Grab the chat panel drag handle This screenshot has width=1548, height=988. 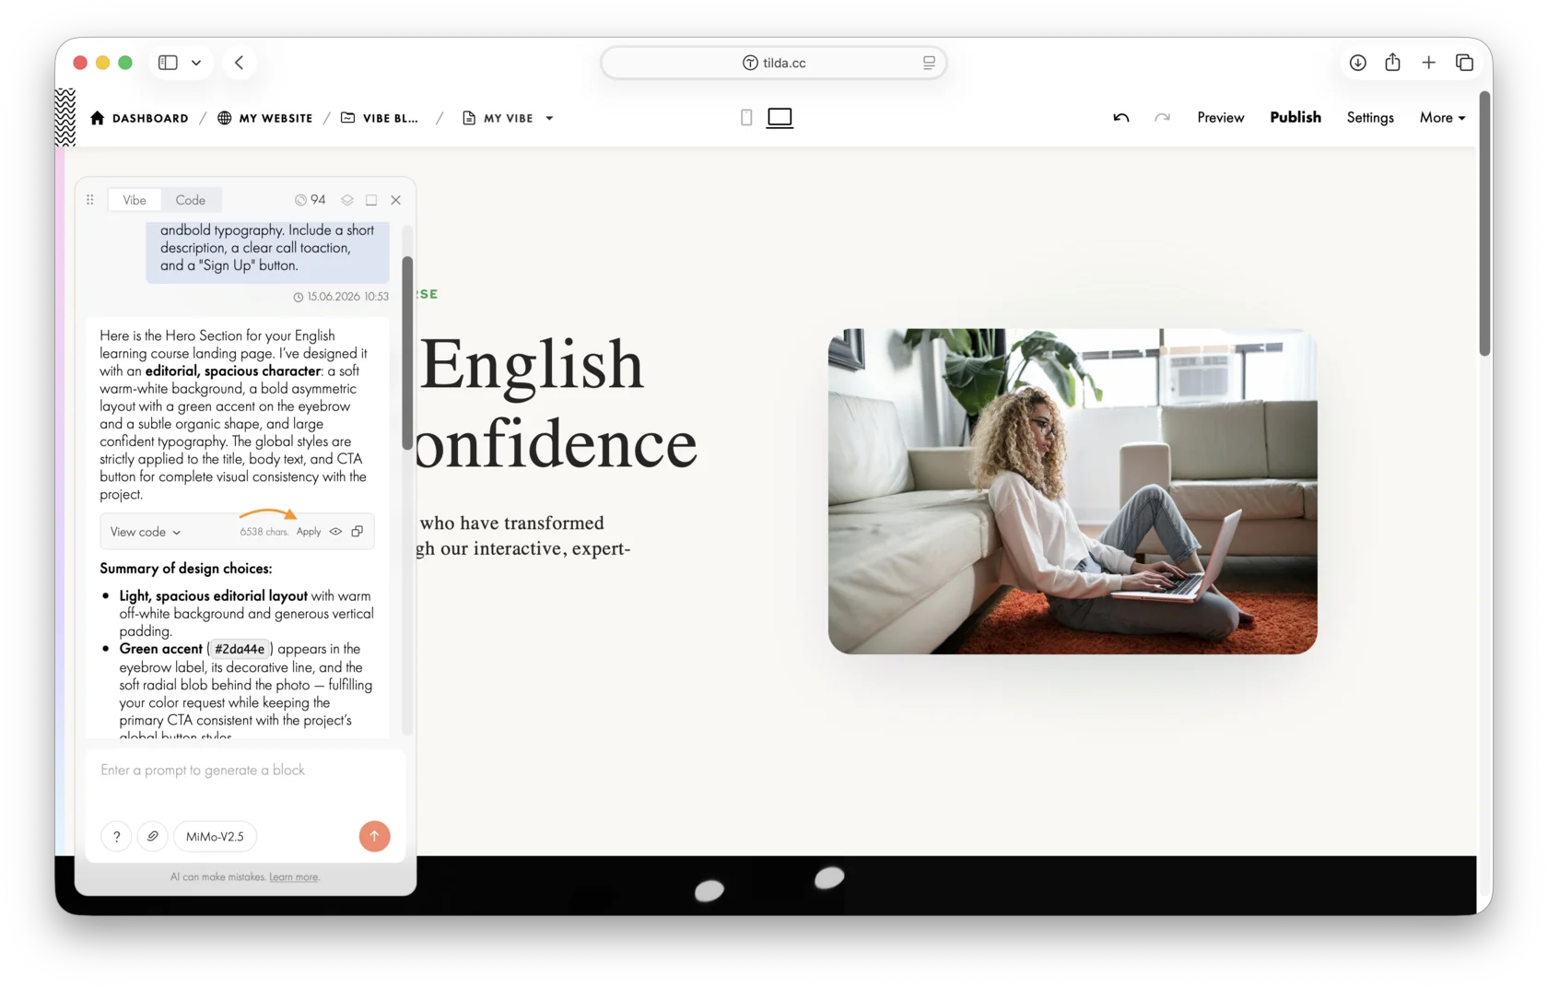tap(90, 200)
